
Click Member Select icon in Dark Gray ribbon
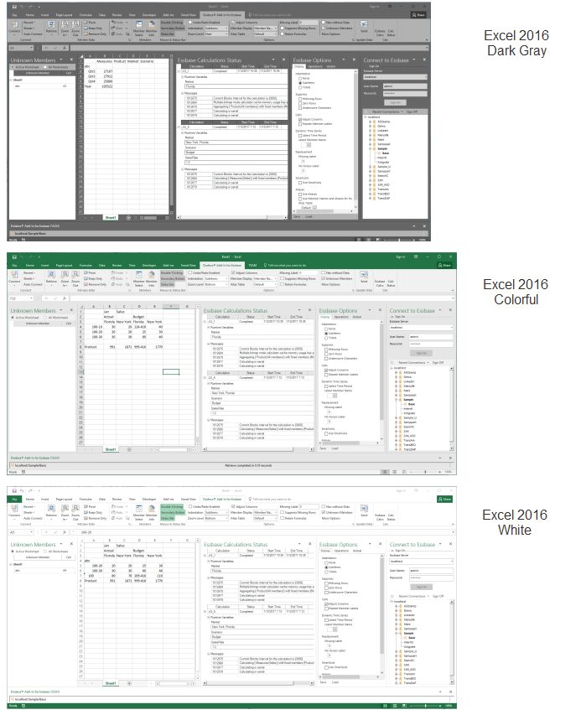pos(138,24)
